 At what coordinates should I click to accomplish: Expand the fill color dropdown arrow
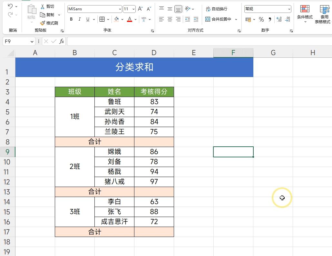pyautogui.click(x=122, y=19)
